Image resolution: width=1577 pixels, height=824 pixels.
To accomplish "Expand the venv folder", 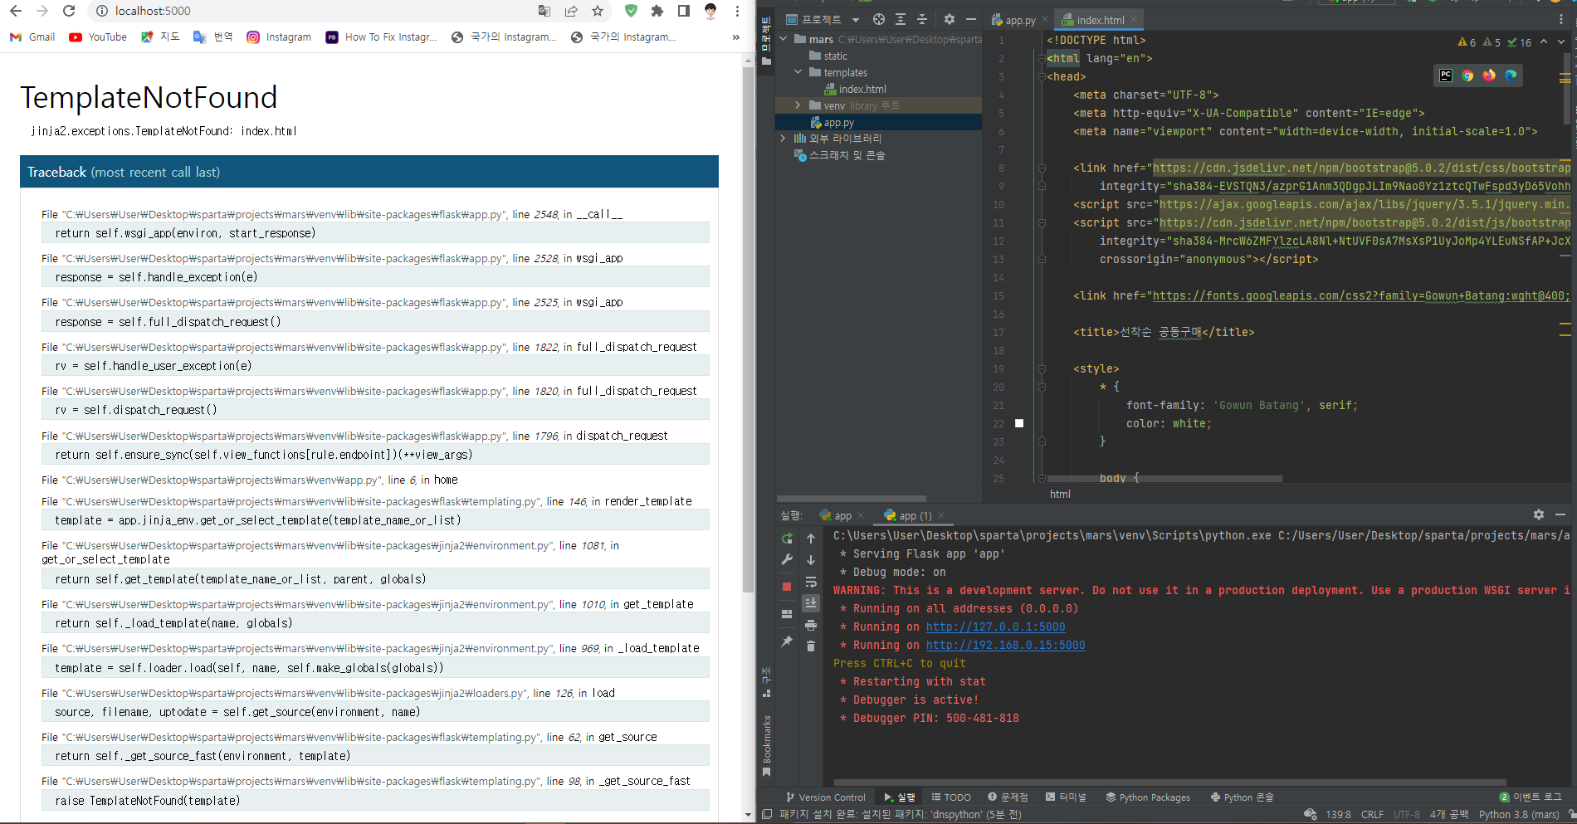I will (798, 105).
